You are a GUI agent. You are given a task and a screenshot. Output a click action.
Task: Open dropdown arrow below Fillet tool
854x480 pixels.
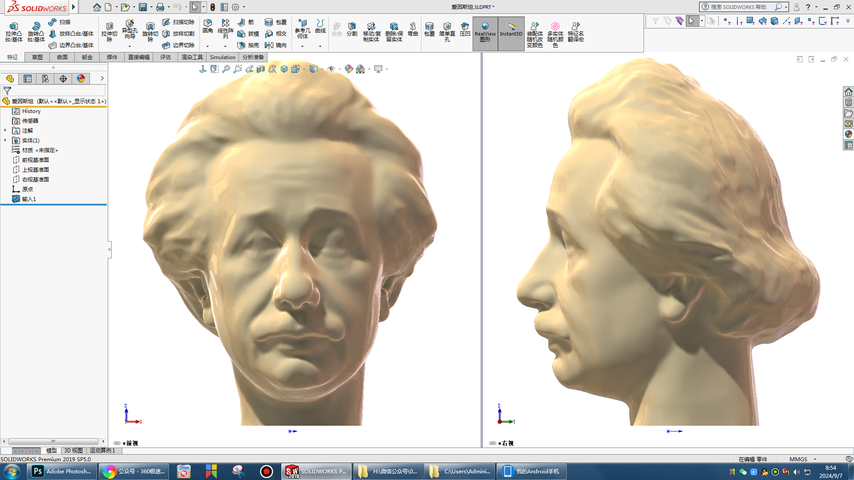point(207,46)
